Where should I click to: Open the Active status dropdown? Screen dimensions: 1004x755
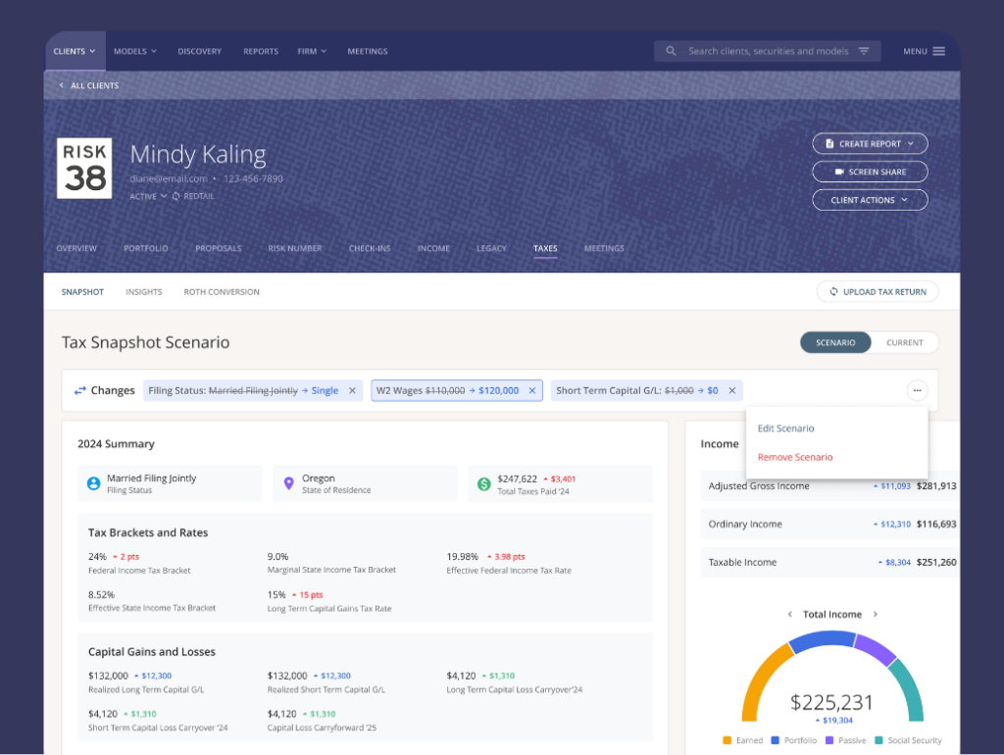[149, 196]
